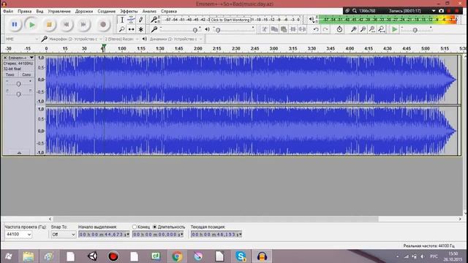Collapse the track with bottom arrow
This screenshot has width=468, height=263.
pos(19,153)
